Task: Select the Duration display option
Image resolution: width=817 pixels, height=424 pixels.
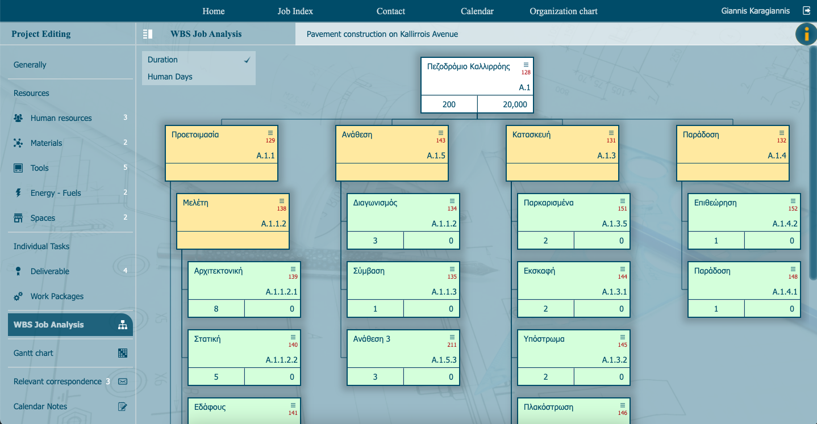Action: tap(199, 60)
